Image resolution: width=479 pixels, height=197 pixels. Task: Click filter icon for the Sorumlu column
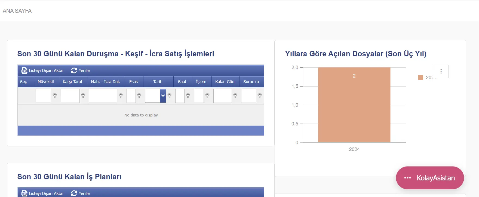[x=260, y=96]
